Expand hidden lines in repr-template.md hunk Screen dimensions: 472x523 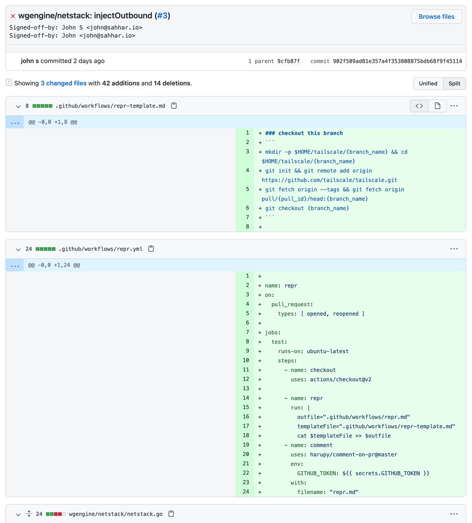(x=15, y=122)
